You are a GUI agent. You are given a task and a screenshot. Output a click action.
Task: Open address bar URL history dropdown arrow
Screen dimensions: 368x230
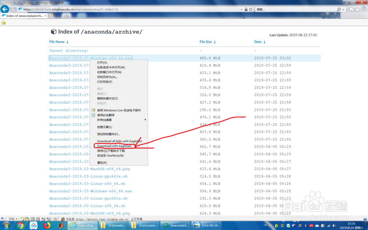click(x=241, y=10)
